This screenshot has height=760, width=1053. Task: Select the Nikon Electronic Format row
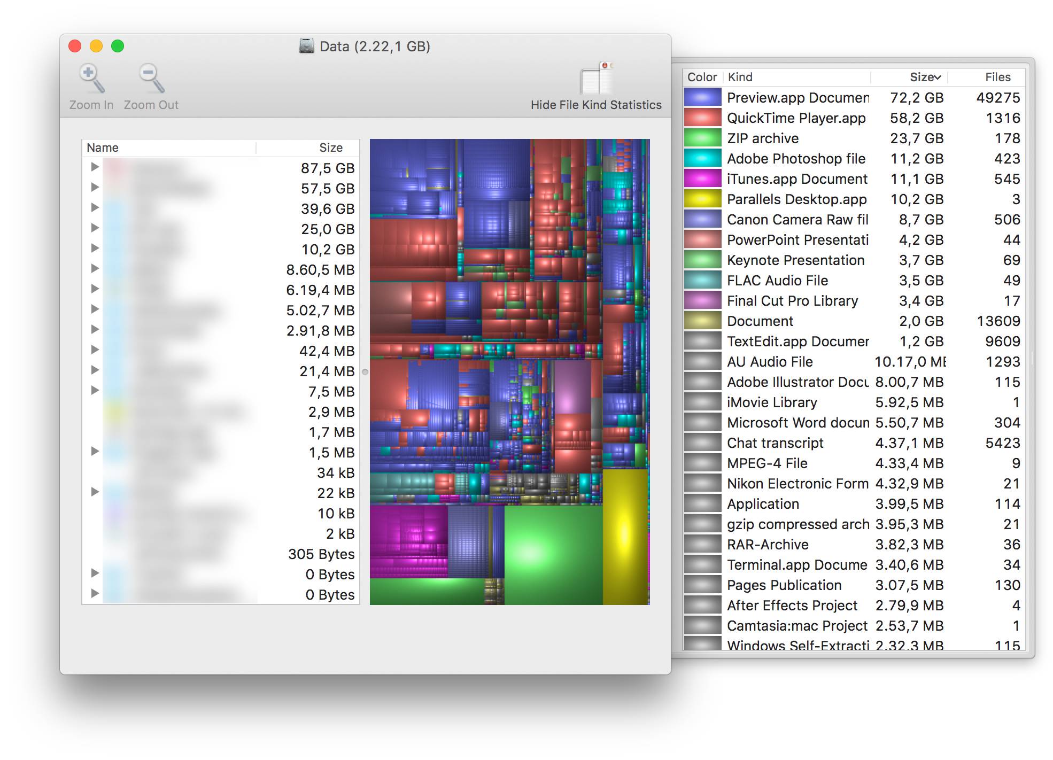click(854, 483)
